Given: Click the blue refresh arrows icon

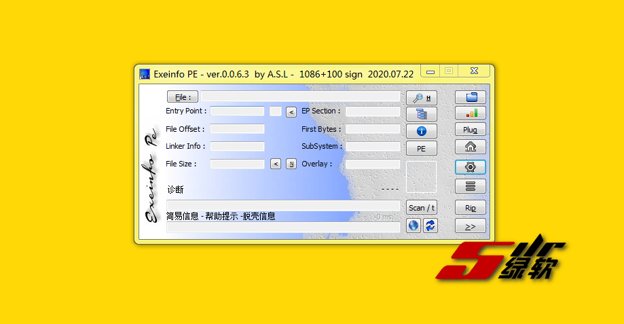Looking at the screenshot, I should coord(430,226).
